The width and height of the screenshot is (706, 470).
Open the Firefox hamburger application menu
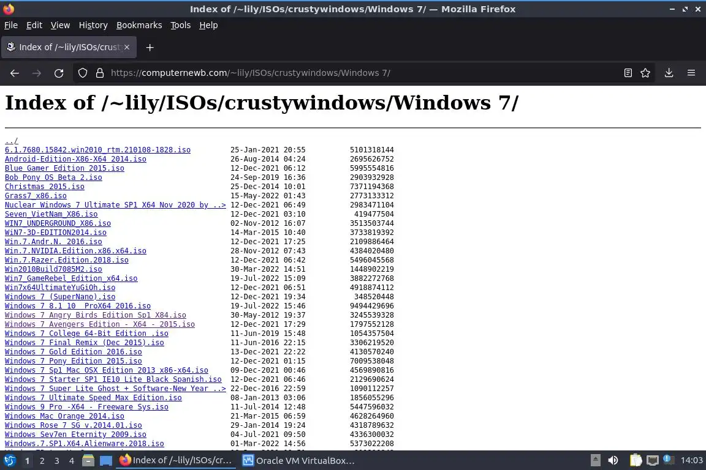point(691,73)
